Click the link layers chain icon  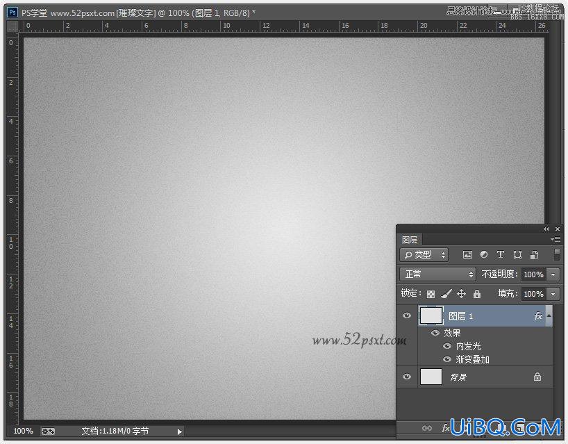point(427,429)
